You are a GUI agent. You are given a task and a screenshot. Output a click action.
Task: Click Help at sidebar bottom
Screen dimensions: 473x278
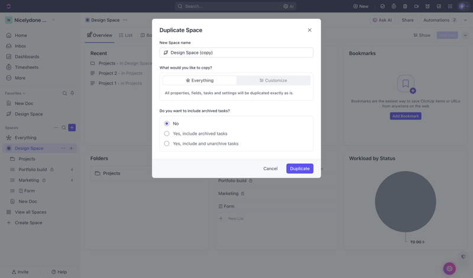[59, 271]
